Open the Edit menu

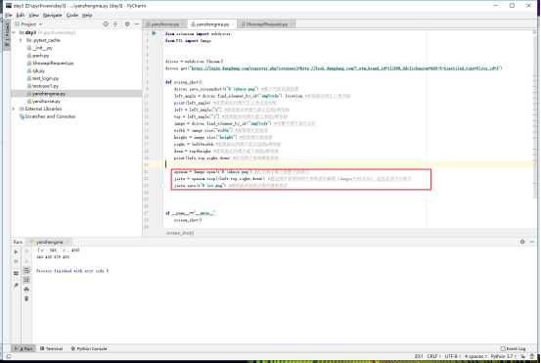click(21, 16)
